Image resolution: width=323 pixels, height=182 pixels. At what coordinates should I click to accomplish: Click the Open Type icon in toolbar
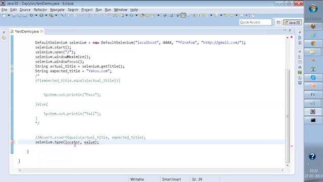(x=142, y=15)
